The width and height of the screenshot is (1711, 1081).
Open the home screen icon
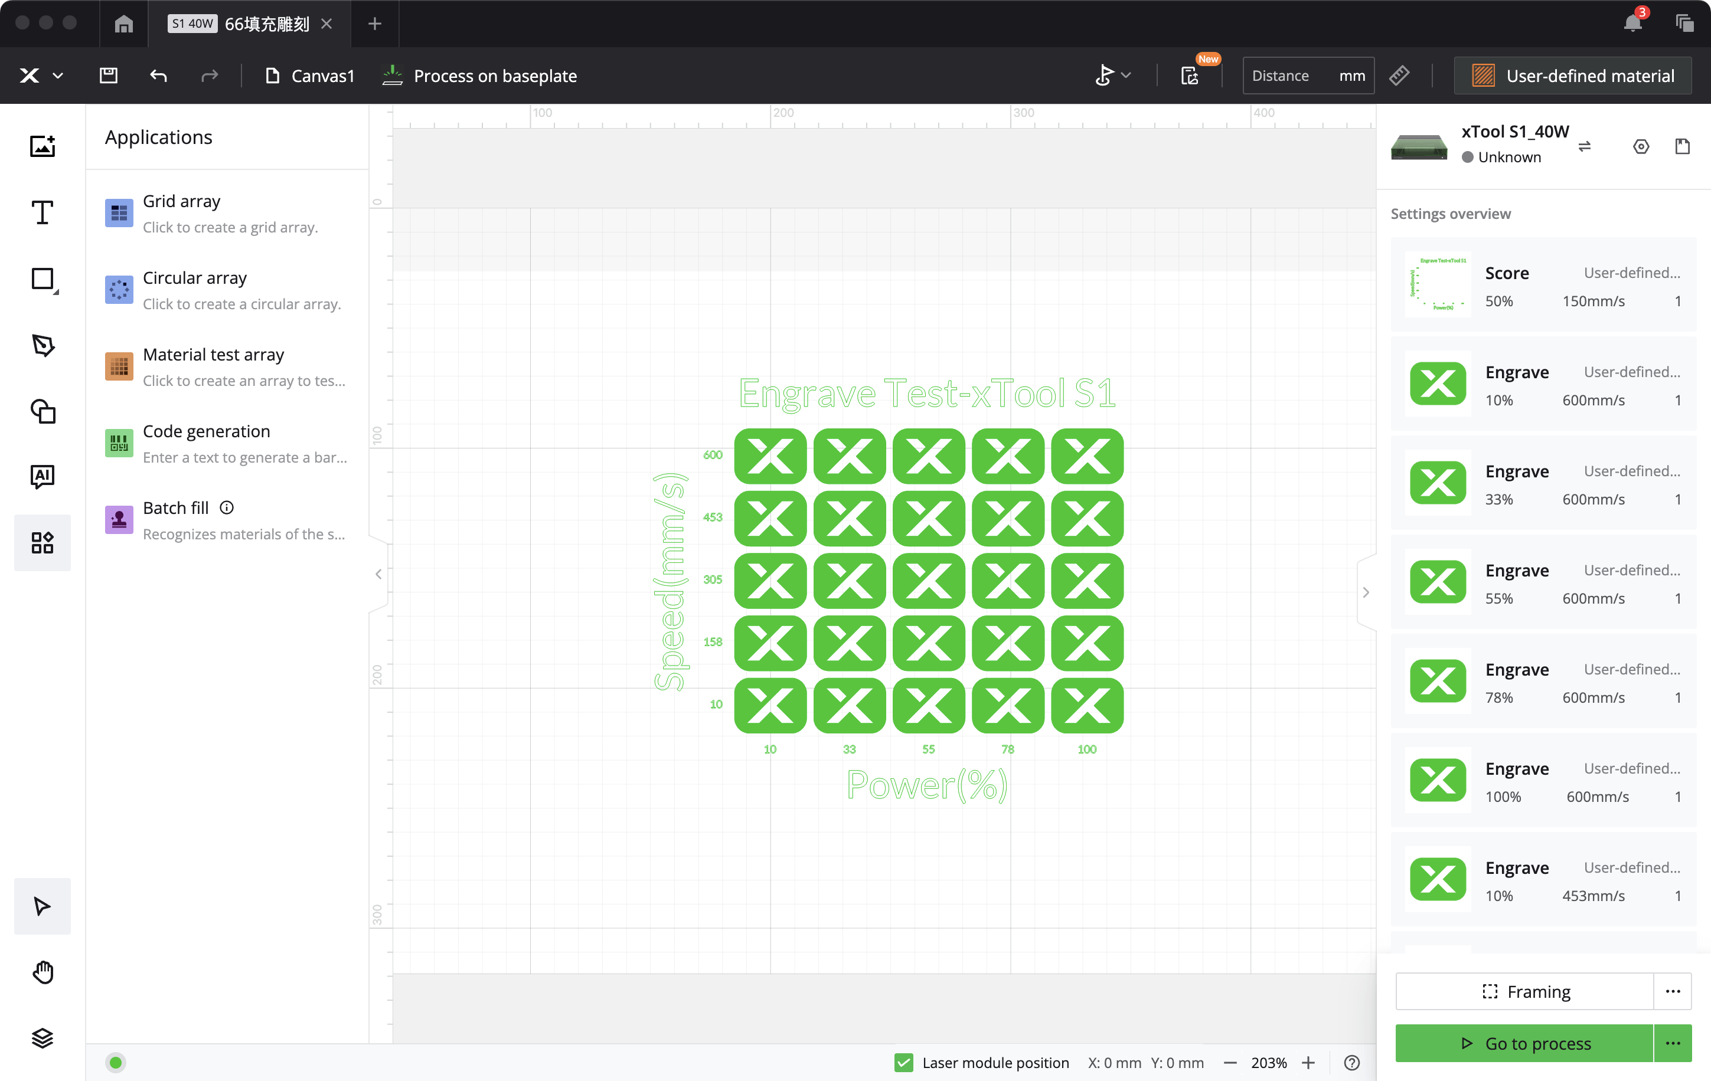(x=123, y=24)
